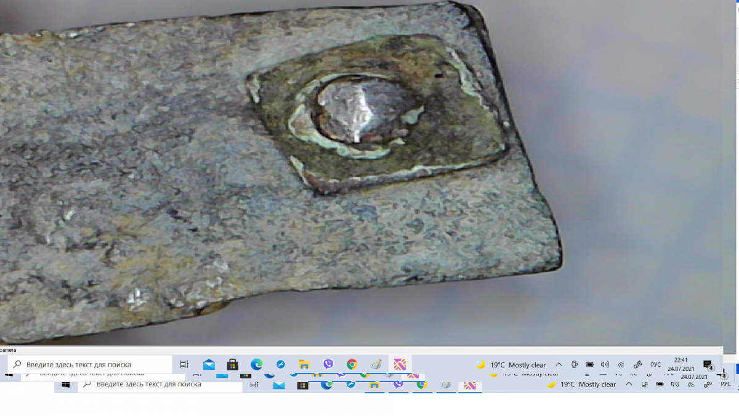
Task: Launch the Mail app from the top taskbar
Action: click(x=209, y=364)
